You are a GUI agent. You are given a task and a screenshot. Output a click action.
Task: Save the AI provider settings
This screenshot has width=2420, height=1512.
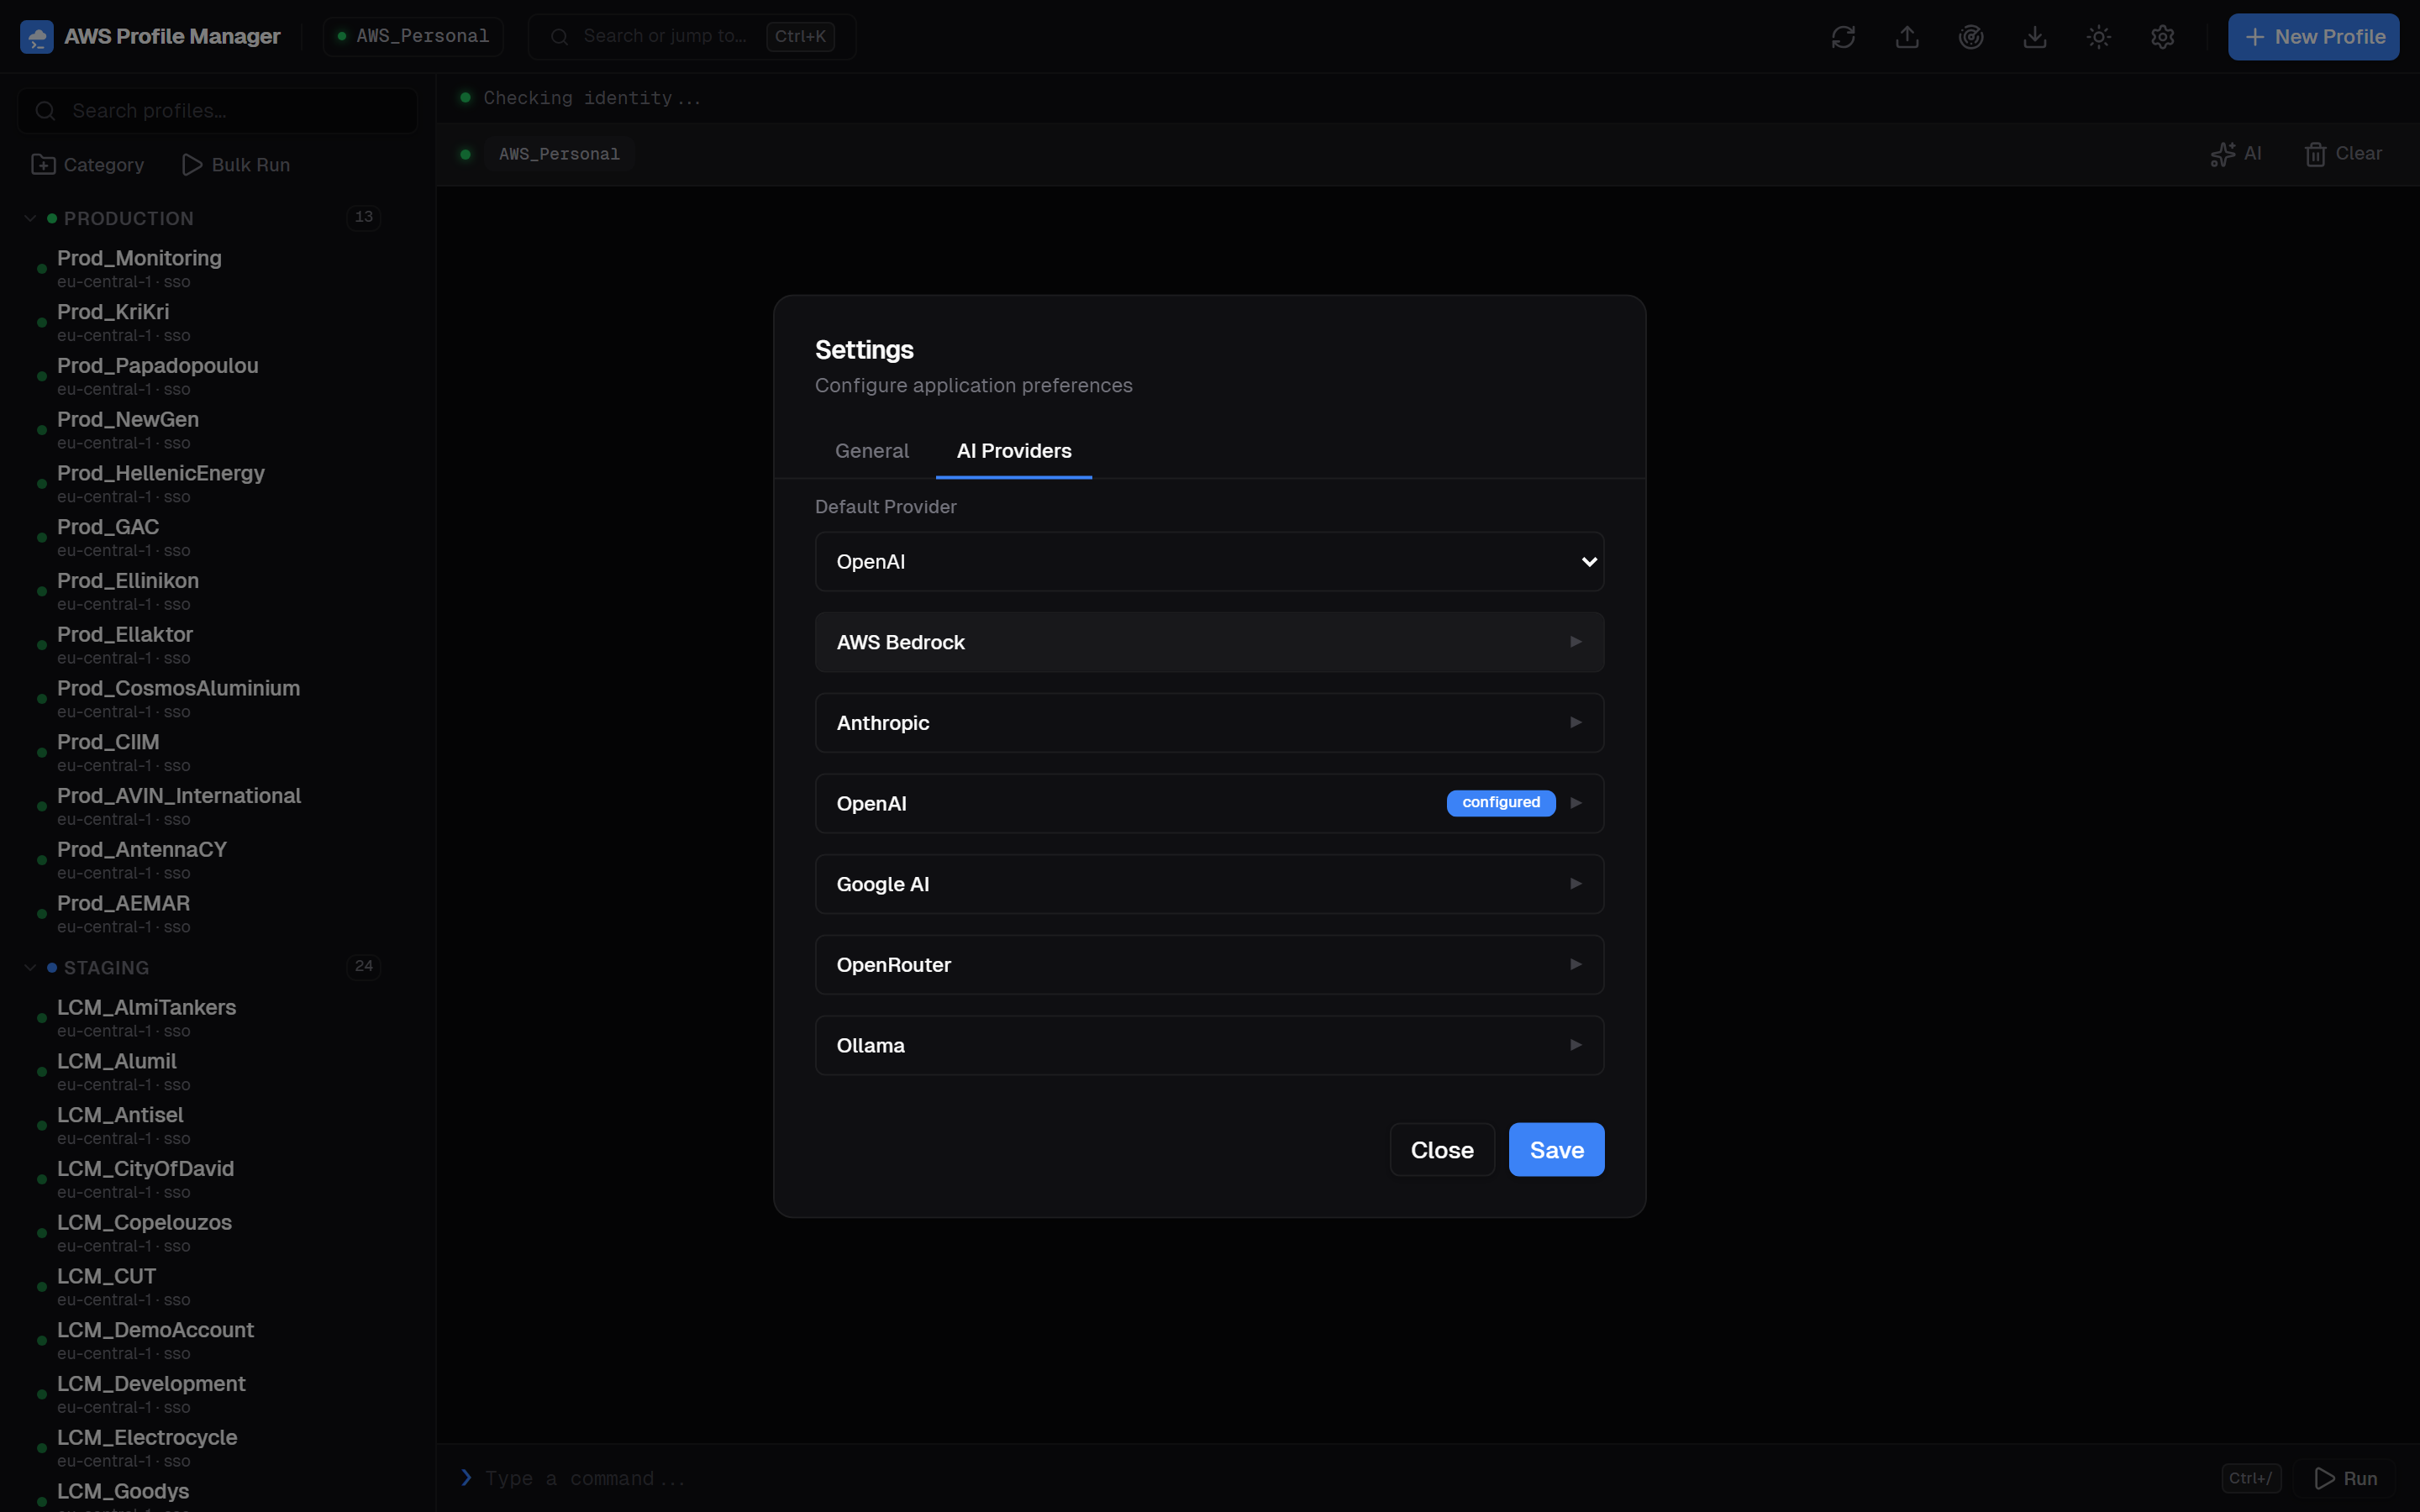(1555, 1149)
